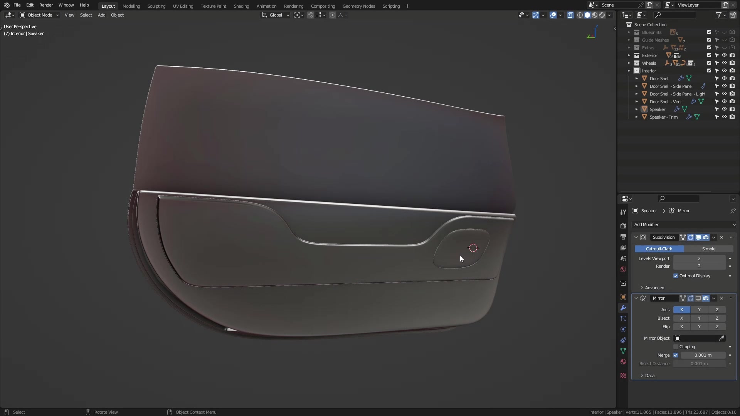740x416 pixels.
Task: Open the Tool properties tab
Action: (x=623, y=212)
